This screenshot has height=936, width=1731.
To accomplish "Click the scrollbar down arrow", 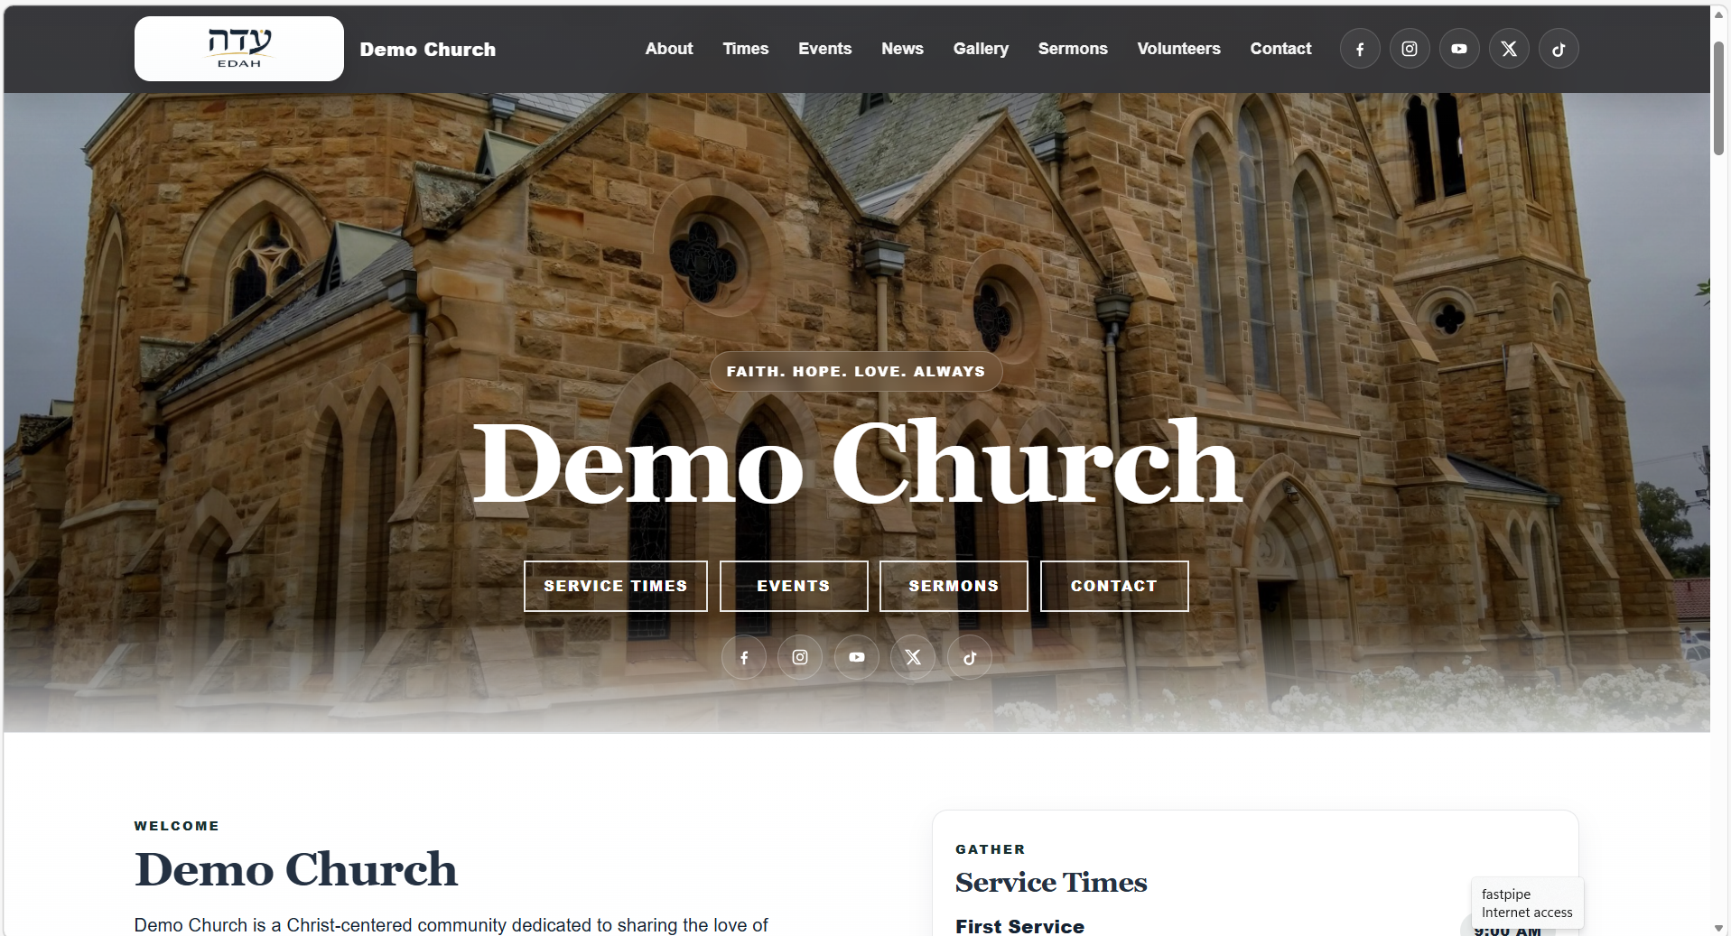I will pyautogui.click(x=1718, y=928).
